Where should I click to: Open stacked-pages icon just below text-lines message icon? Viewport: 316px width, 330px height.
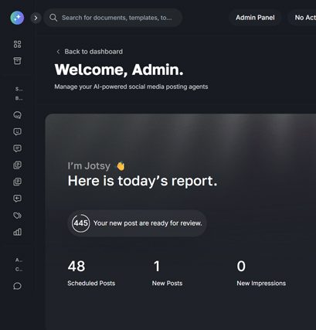(17, 165)
